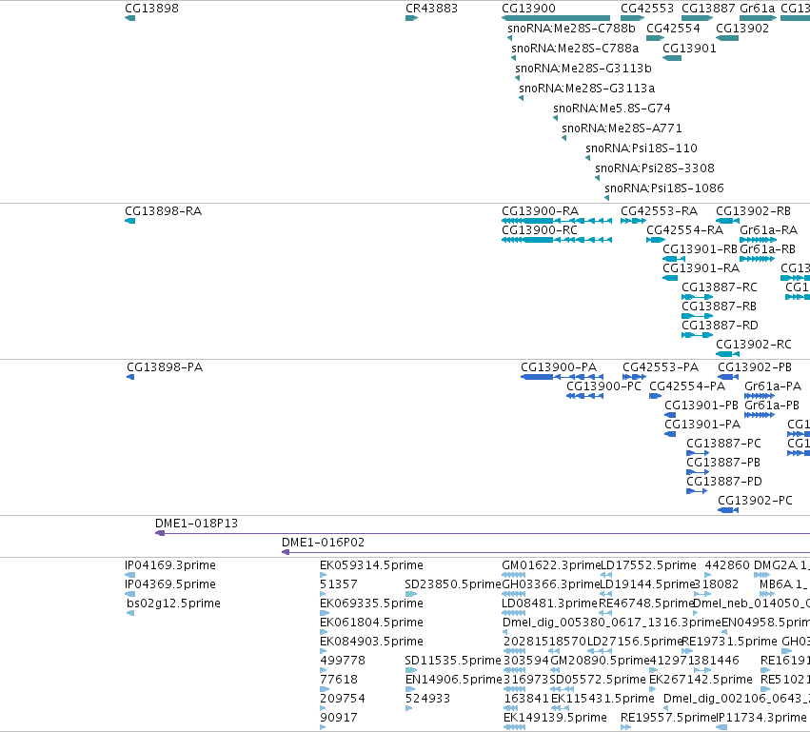Viewport: 810px width, 732px height.
Task: Click protein Gr61a-PA
Action: [x=773, y=386]
